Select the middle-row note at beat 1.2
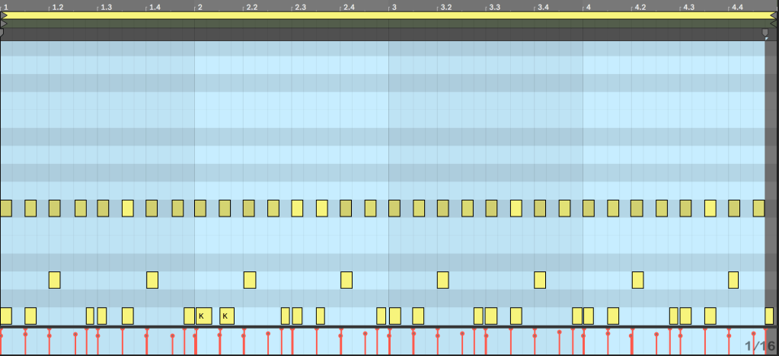Screen dimensions: 779x356 coord(54,280)
